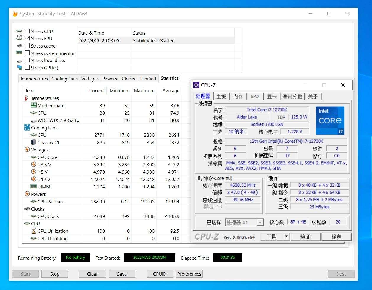Image resolution: width=372 pixels, height=290 pixels.
Task: Click the Stop button to end the test
Action: 55,274
